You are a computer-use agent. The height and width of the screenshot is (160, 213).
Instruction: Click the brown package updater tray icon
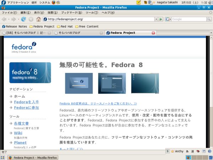tap(146, 2)
